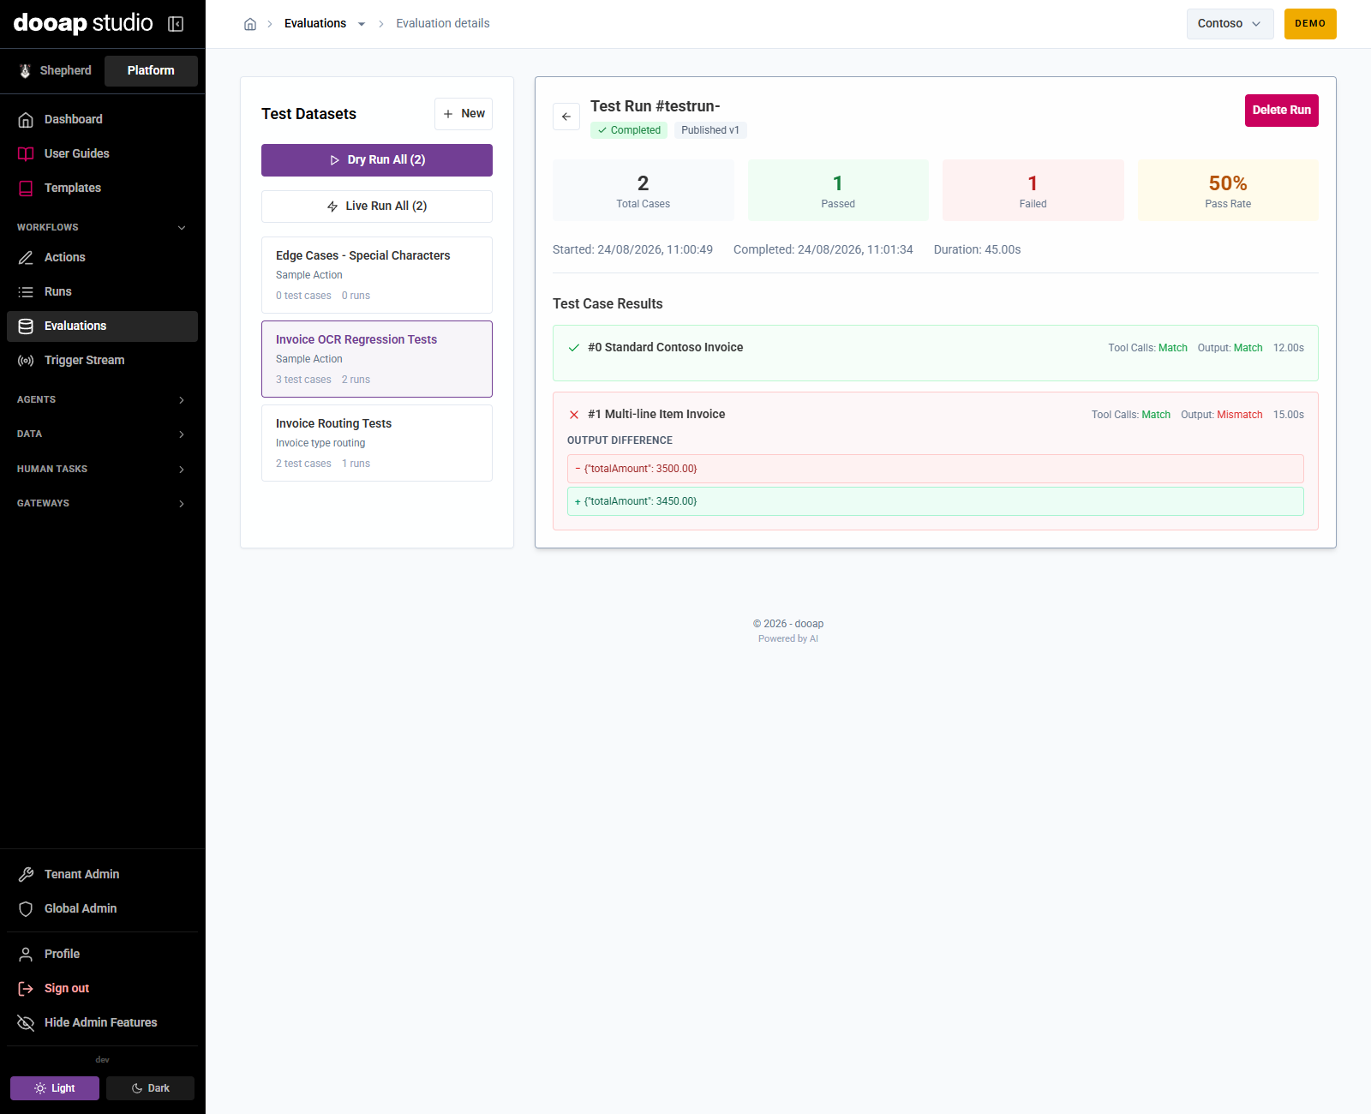Switch to the Platform tab
Viewport: 1371px width, 1114px height.
pos(151,71)
